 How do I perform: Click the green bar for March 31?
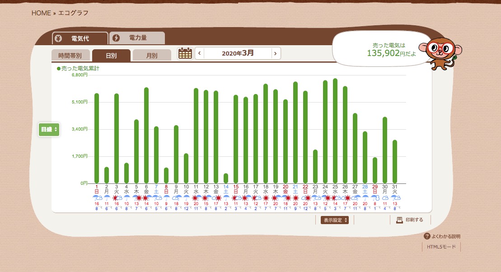coord(395,162)
